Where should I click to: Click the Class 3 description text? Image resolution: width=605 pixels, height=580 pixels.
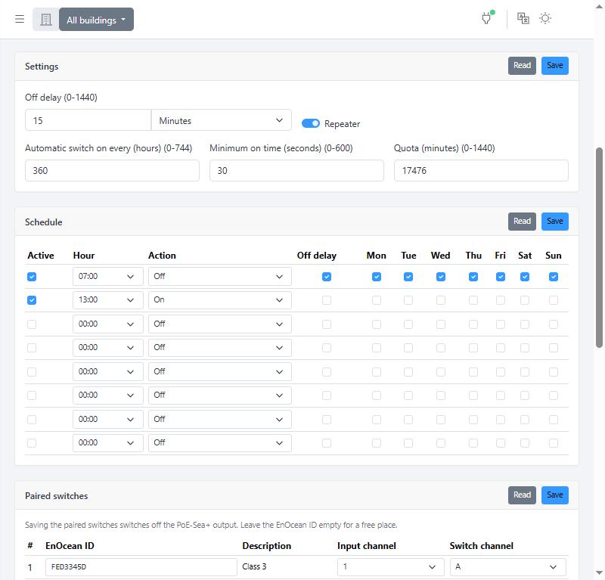click(254, 566)
